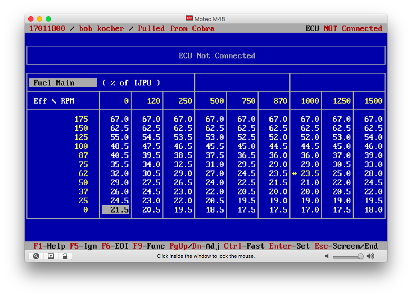Viewport: 412px width, 297px height.
Task: Click the 'Pulled from Cobra' comment text
Action: (176, 28)
